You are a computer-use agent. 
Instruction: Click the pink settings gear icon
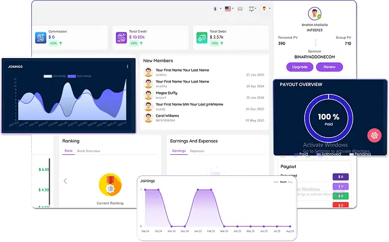tap(374, 136)
